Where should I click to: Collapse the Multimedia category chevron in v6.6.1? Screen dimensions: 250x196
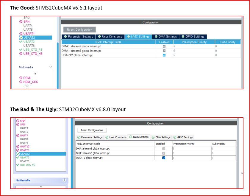coord(51,67)
